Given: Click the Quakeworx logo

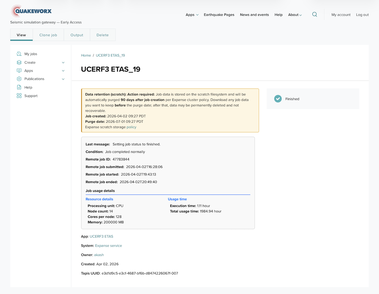Looking at the screenshot, I should (31, 11).
